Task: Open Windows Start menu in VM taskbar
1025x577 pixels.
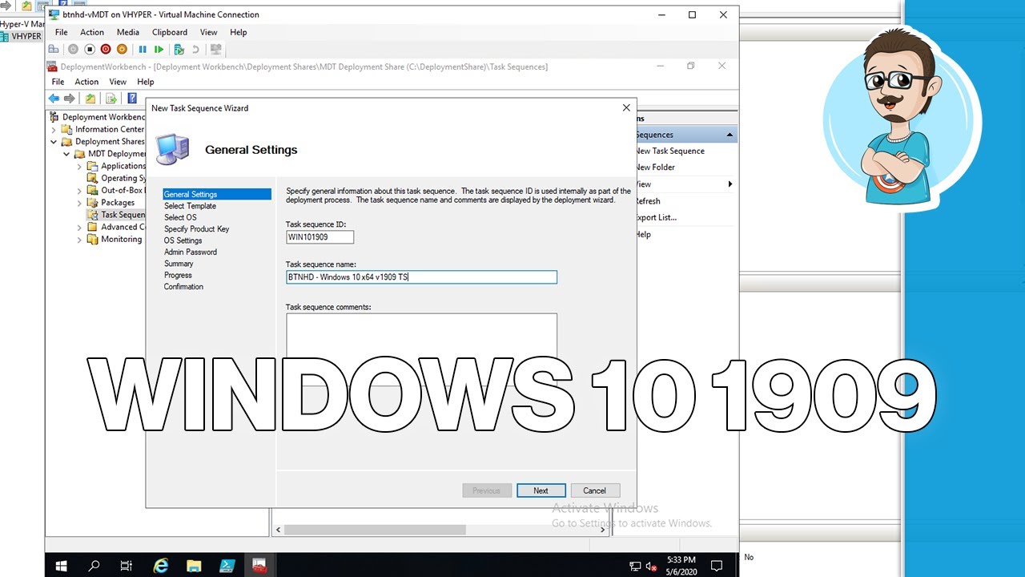Action: click(x=61, y=566)
